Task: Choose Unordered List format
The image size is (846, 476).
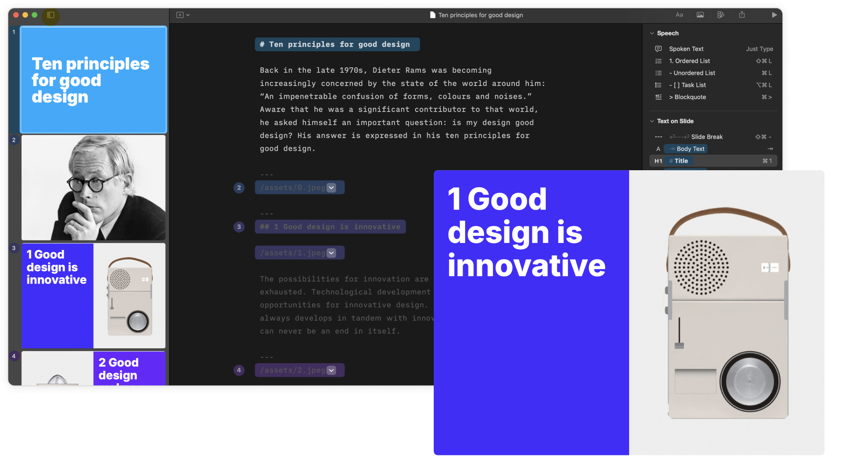Action: [713, 73]
